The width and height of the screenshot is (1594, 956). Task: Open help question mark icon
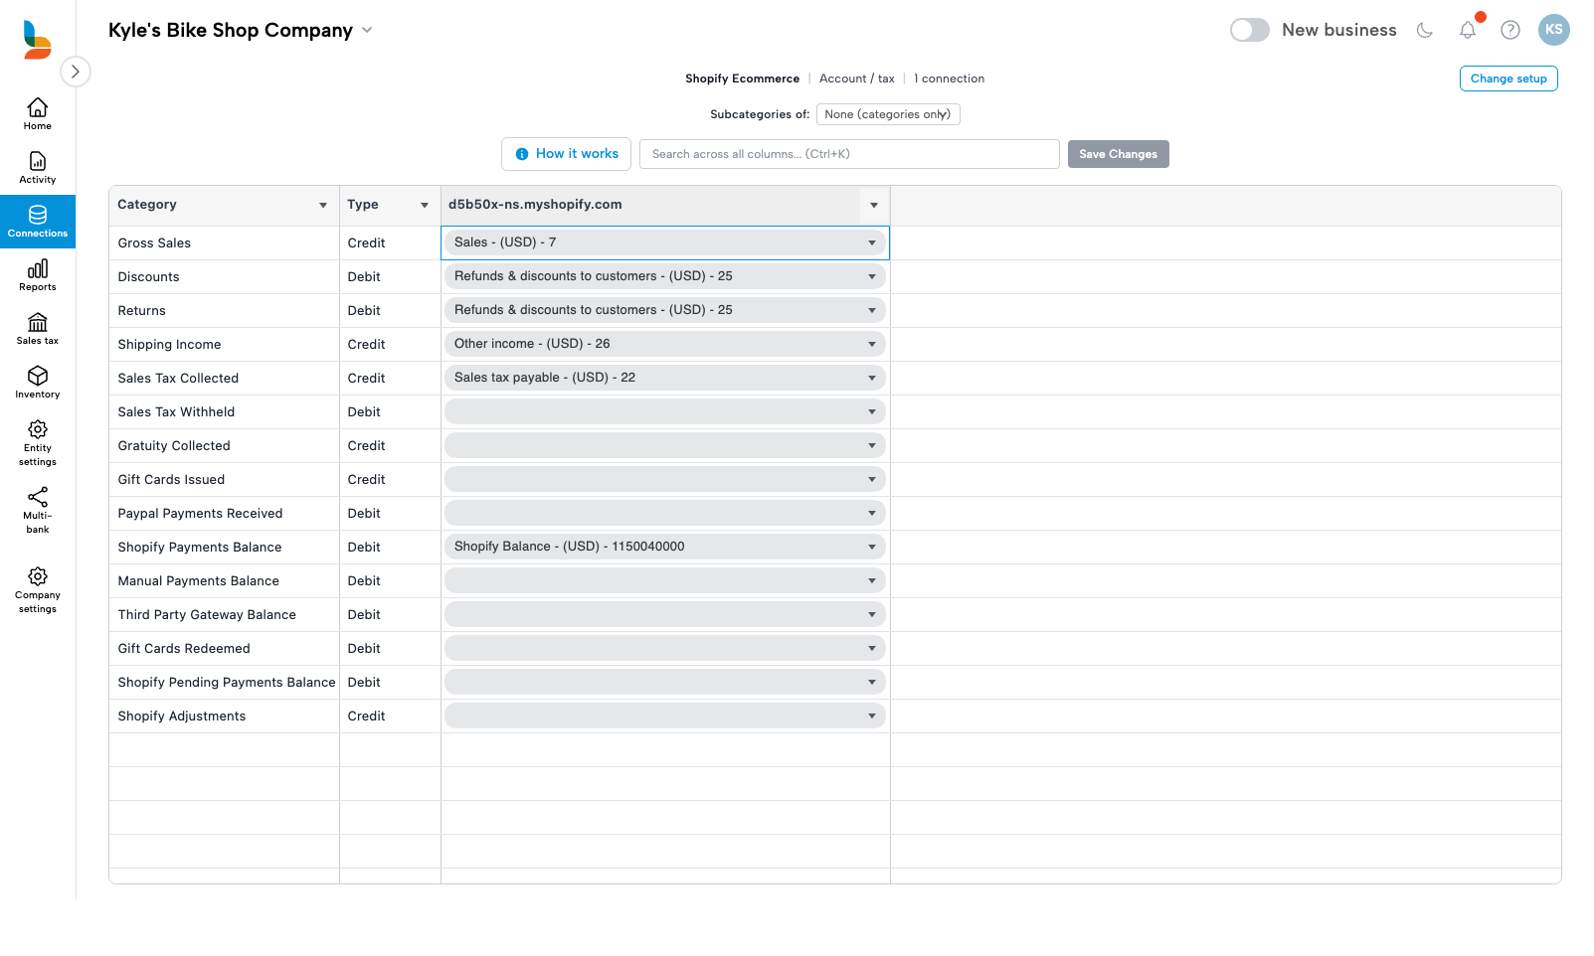pos(1510,30)
